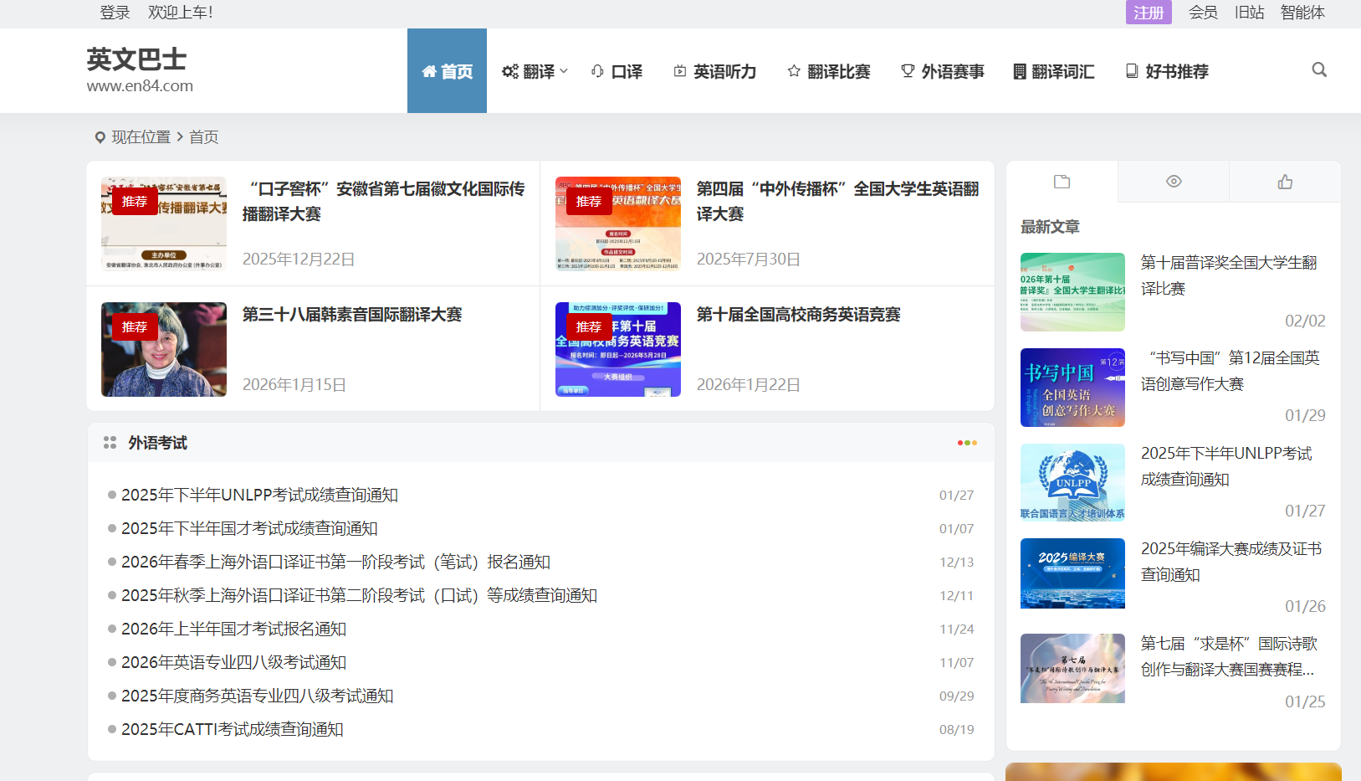
Task: Open the 智能体 top link
Action: (x=1302, y=13)
